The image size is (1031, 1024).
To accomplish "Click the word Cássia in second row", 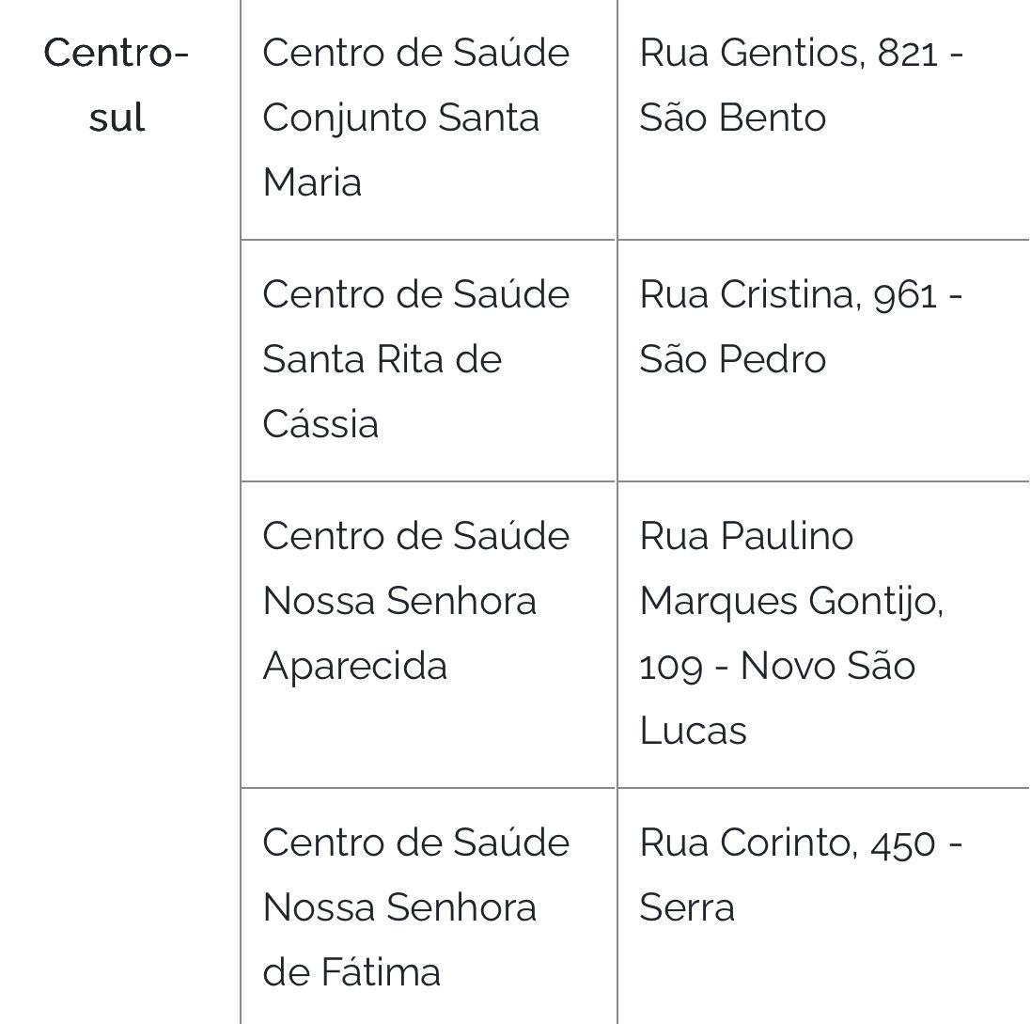I will 320,423.
